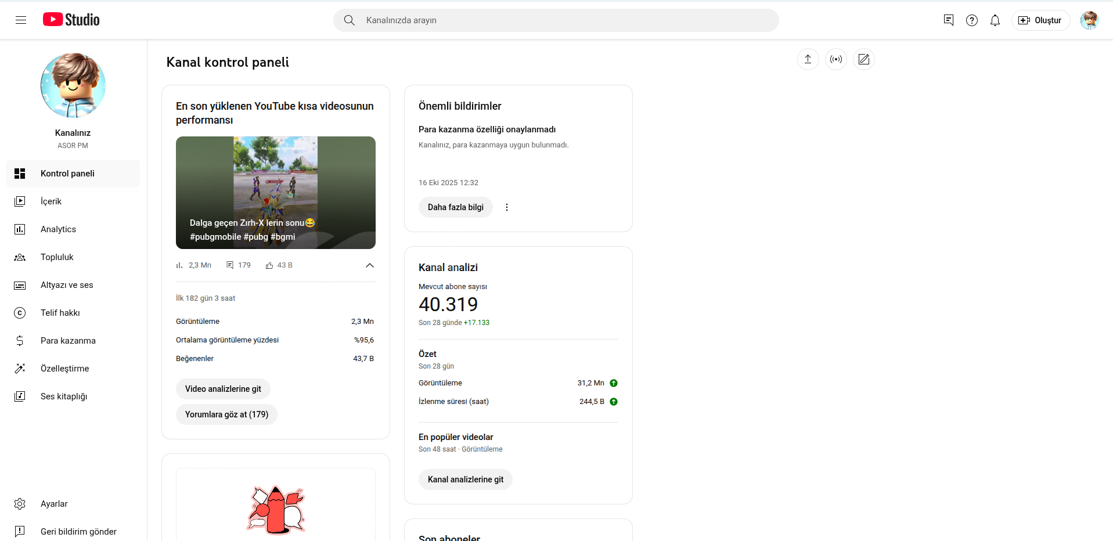Screen dimensions: 1113x541
Task: Open the feedback comment icon in header
Action: 948,20
